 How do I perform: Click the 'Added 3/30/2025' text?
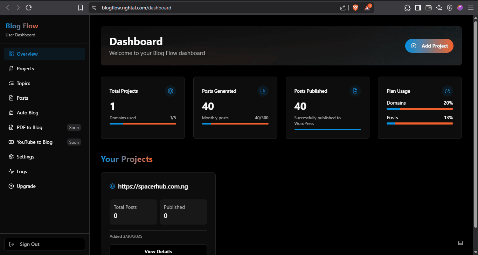click(126, 236)
